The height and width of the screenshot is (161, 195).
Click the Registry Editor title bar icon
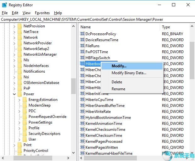pos(4,5)
